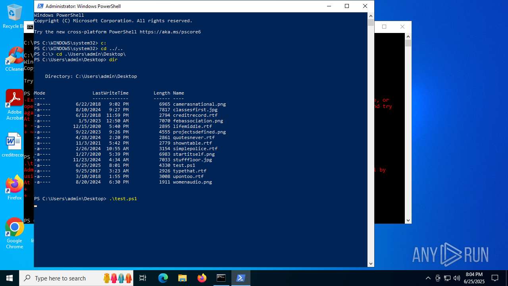The image size is (508, 286).
Task: Click the typethat.rtf file name
Action: pyautogui.click(x=190, y=171)
